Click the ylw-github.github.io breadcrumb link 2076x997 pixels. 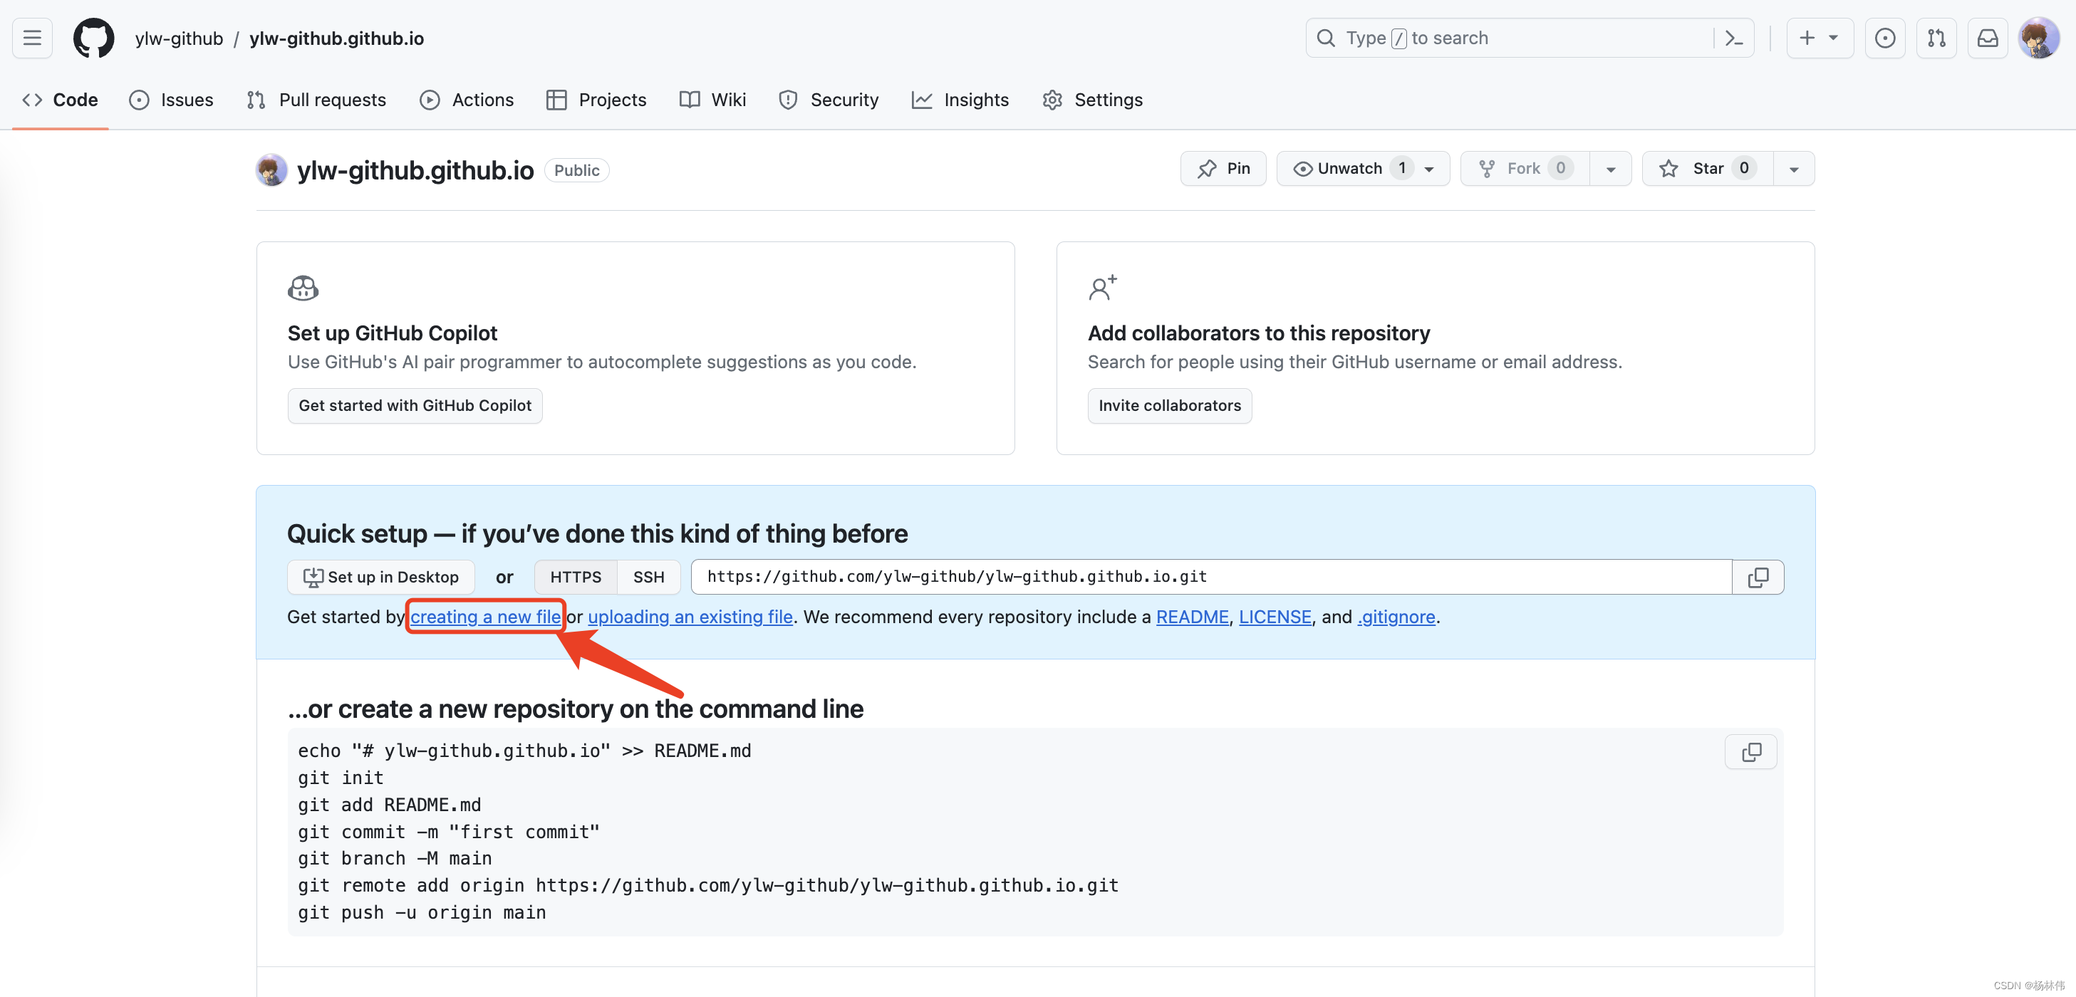point(336,38)
